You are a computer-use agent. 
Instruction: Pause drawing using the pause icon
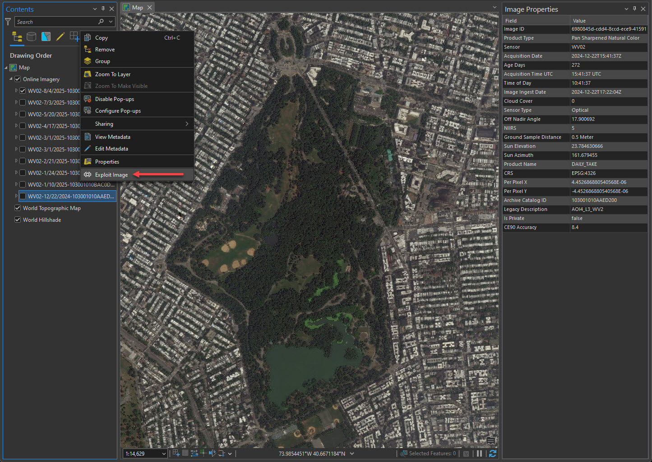[479, 453]
